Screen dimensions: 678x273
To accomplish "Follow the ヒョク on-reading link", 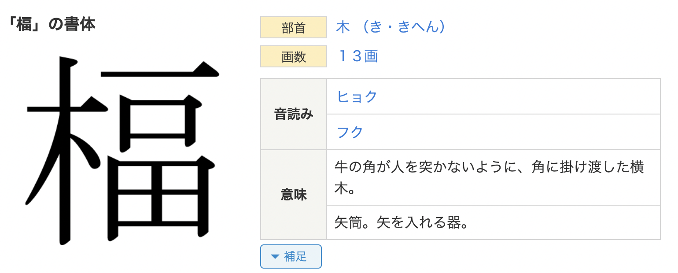I will pyautogui.click(x=357, y=96).
